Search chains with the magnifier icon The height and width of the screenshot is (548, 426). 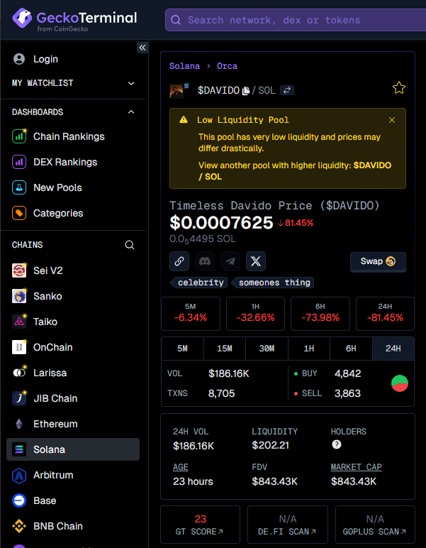point(130,245)
